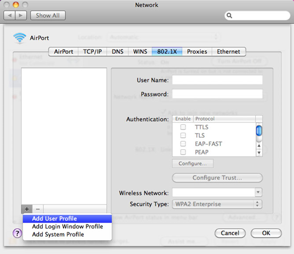Screen dimensions: 294x254
Task: Click the authentication list scrollbar thumb
Action: pos(259,130)
